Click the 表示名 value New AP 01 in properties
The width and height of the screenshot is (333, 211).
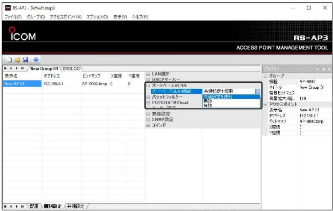coord(309,110)
